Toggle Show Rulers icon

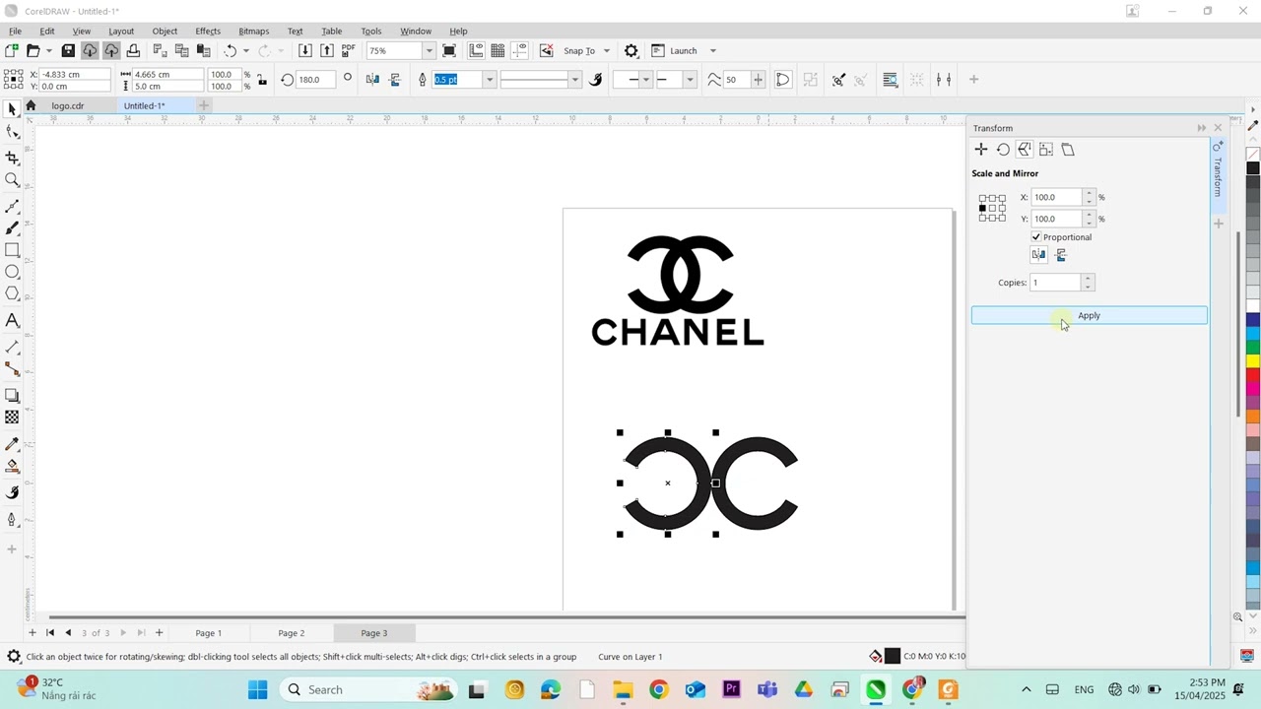coord(476,50)
